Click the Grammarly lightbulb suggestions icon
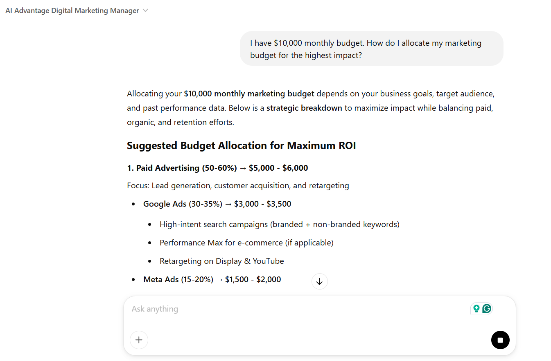551x361 pixels. 476,309
